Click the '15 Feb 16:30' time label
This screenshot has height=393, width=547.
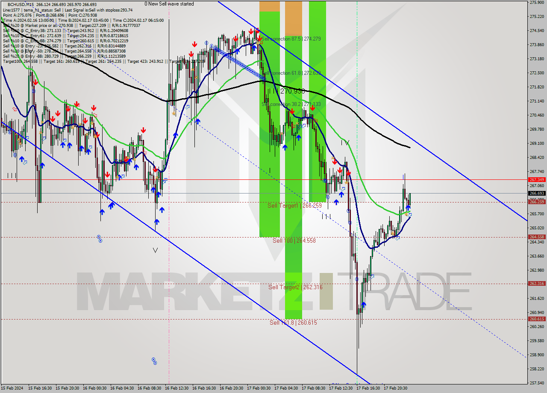pos(40,388)
